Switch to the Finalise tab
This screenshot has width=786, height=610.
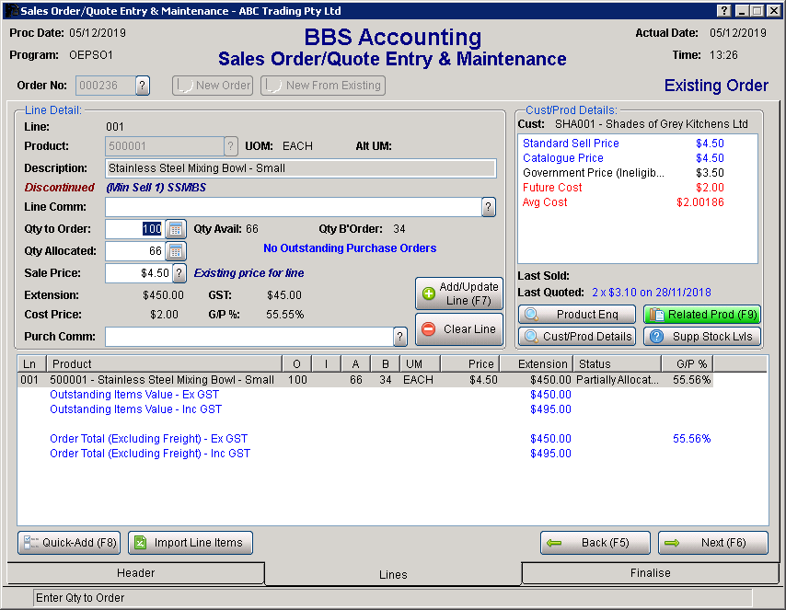pyautogui.click(x=650, y=573)
